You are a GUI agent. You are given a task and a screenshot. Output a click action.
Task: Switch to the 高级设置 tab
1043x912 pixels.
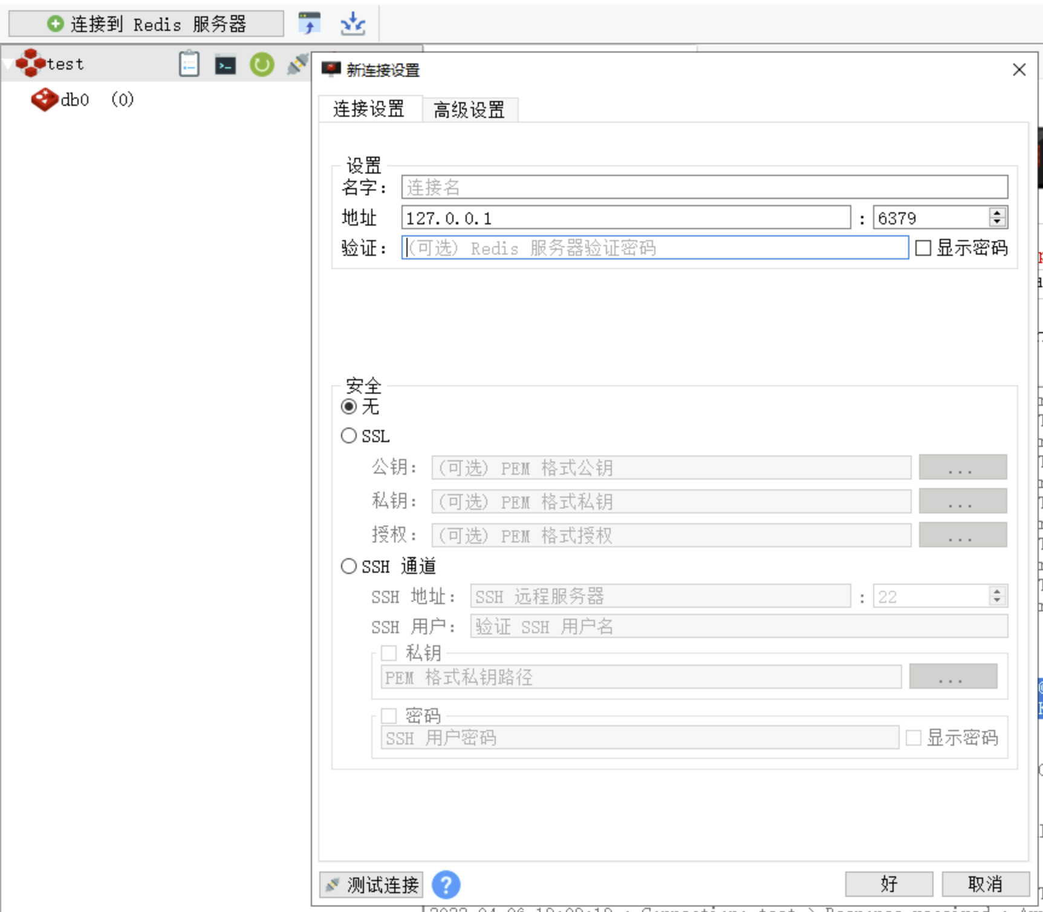(469, 110)
